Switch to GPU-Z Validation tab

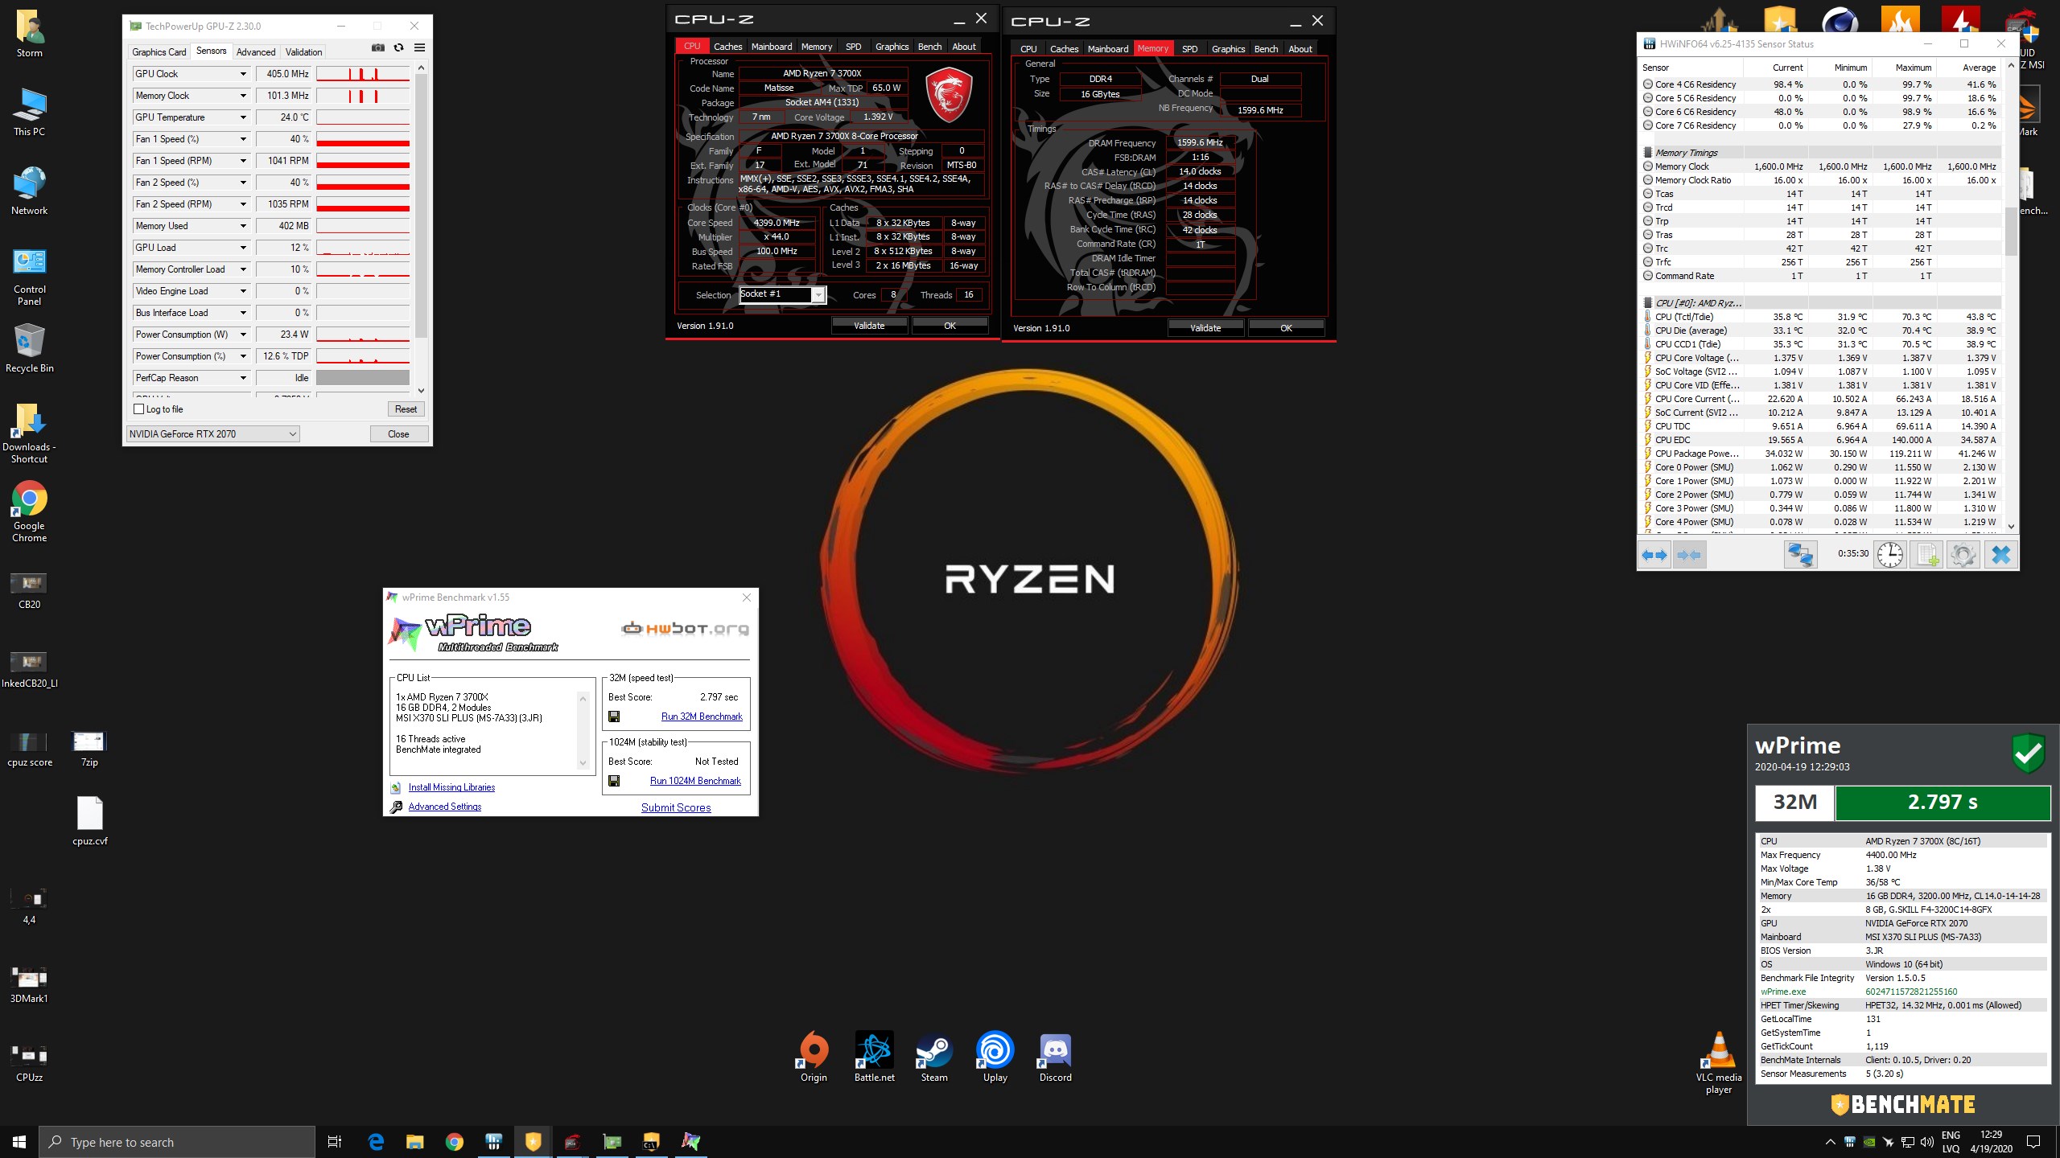pos(303,51)
